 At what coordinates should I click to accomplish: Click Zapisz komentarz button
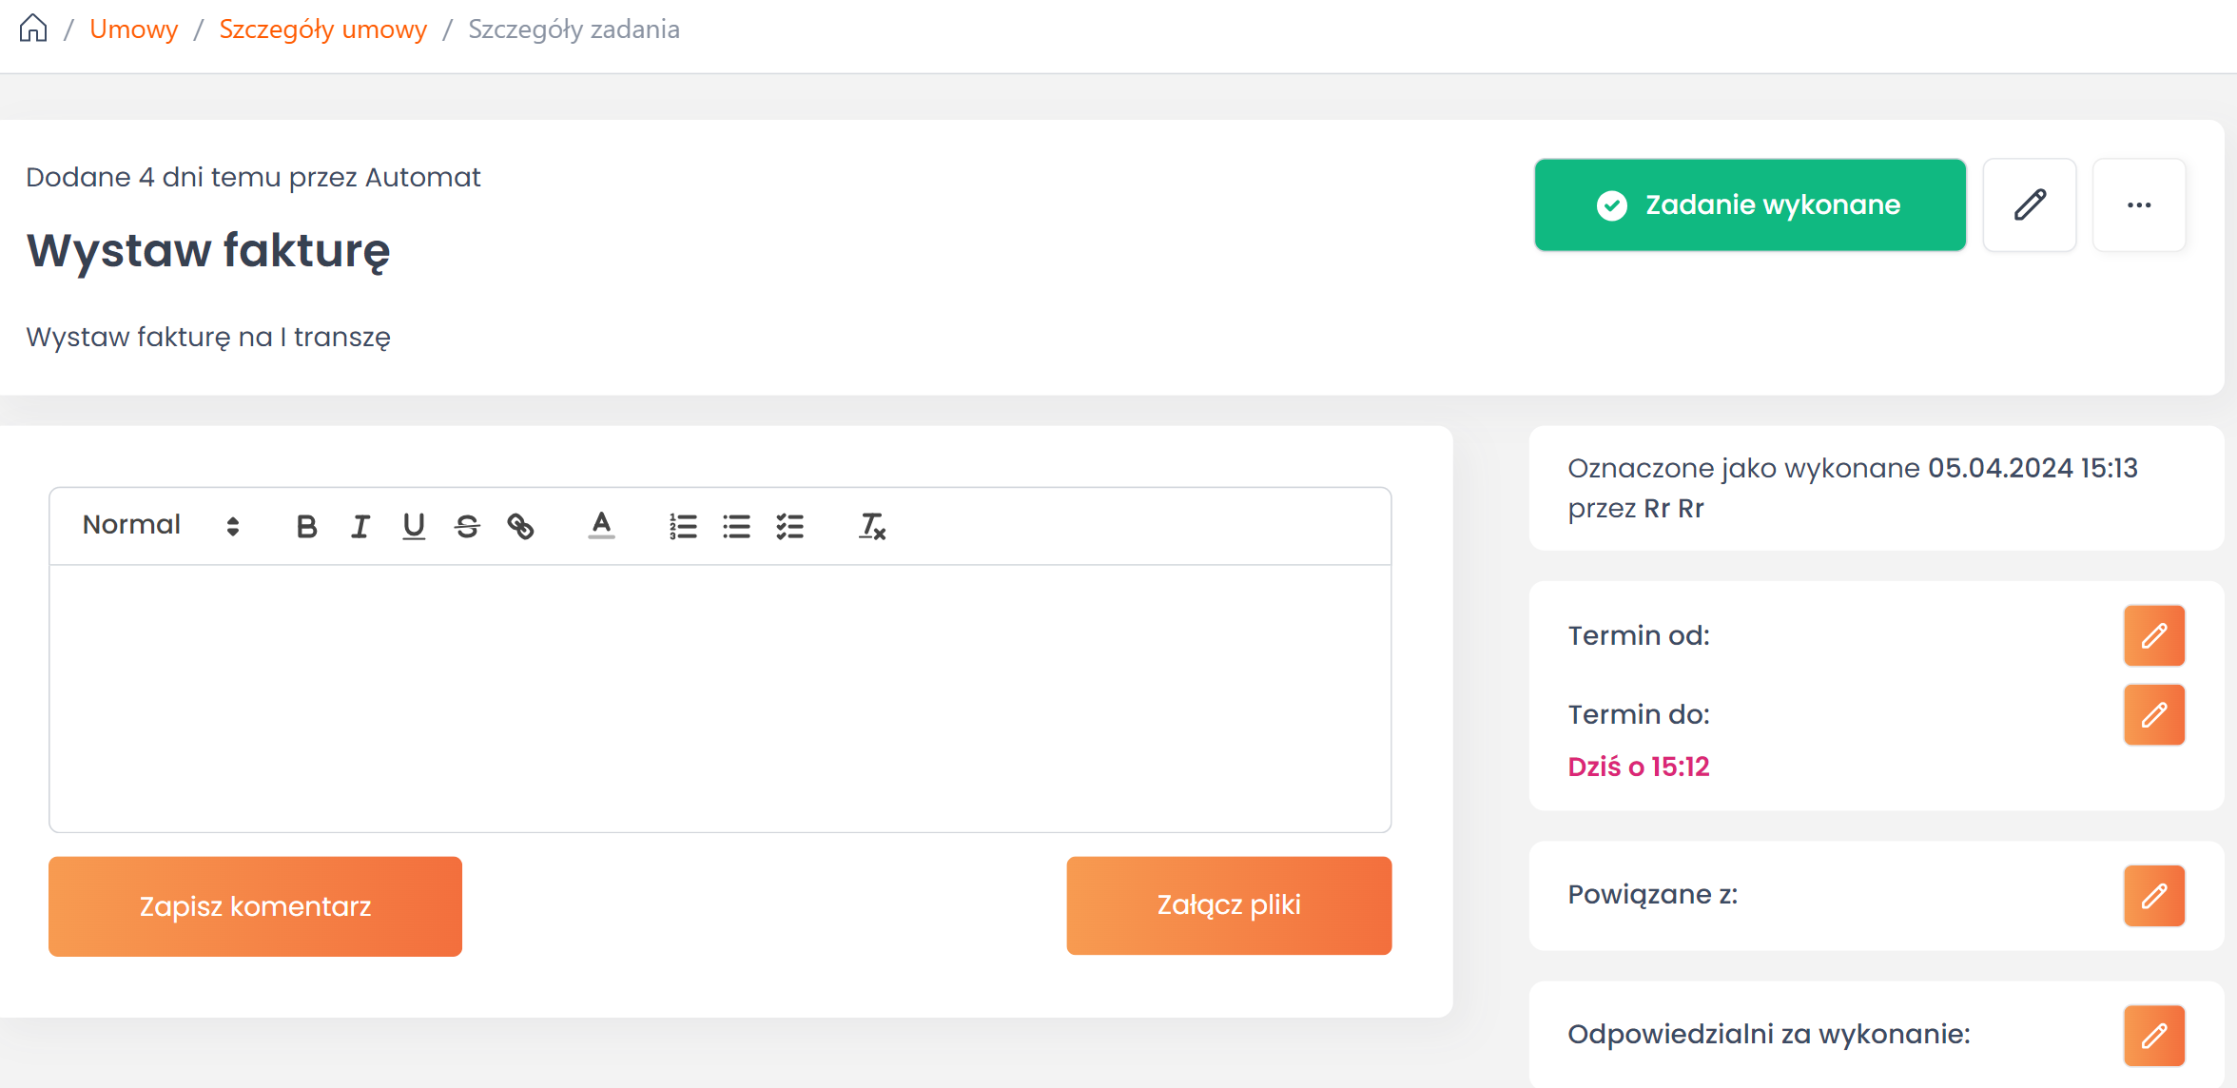(255, 906)
